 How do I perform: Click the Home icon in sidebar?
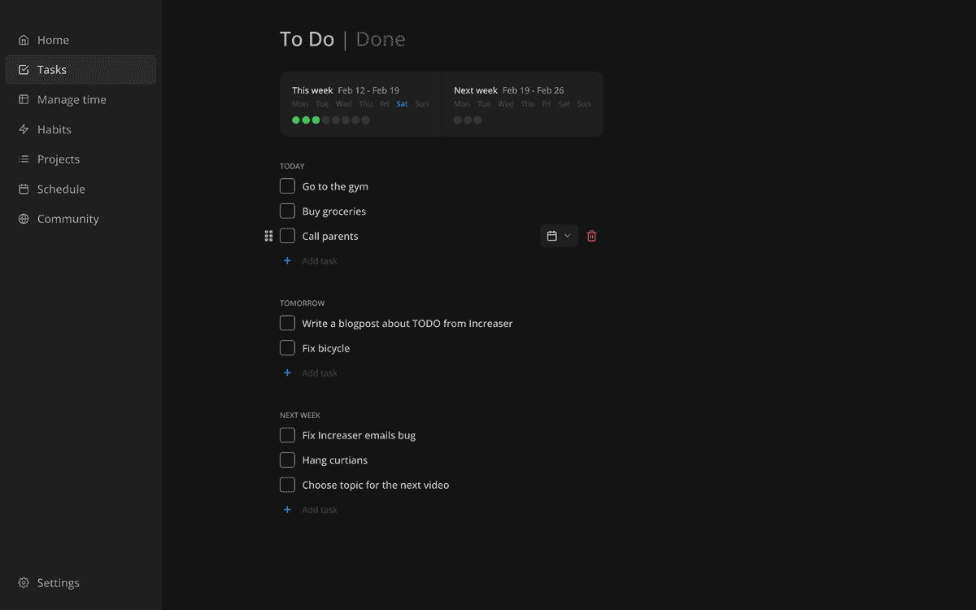[24, 40]
